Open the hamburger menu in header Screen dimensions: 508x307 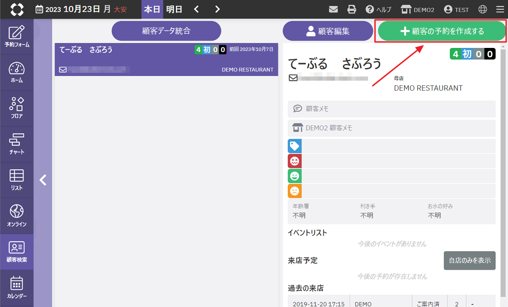click(500, 9)
